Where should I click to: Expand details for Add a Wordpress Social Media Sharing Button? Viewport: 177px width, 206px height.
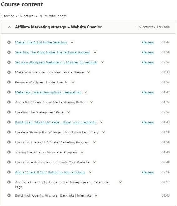point(91,102)
